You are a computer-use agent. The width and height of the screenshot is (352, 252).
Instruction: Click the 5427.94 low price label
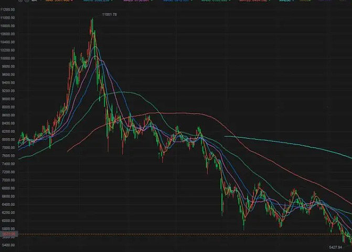click(335, 247)
